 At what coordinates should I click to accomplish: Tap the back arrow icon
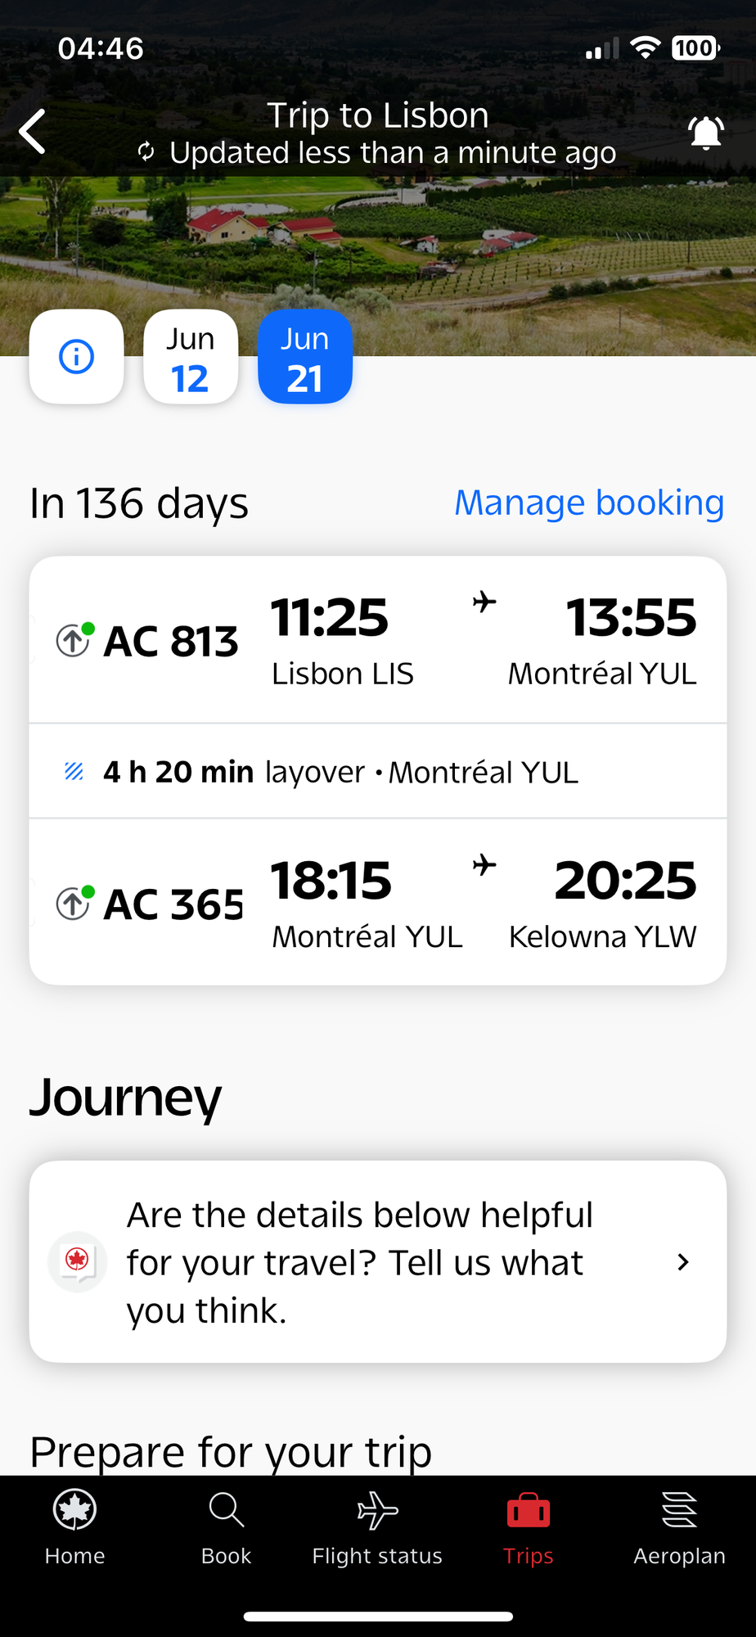[x=33, y=132]
